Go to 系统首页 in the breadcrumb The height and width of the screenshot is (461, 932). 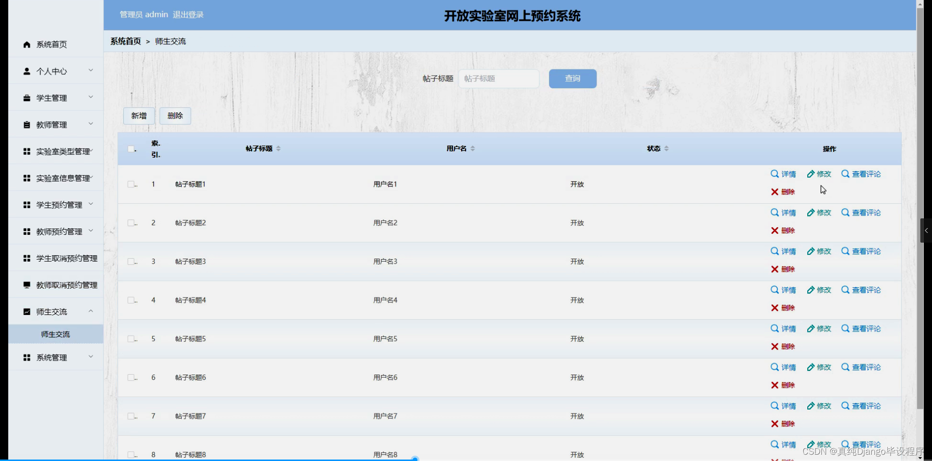pyautogui.click(x=125, y=41)
